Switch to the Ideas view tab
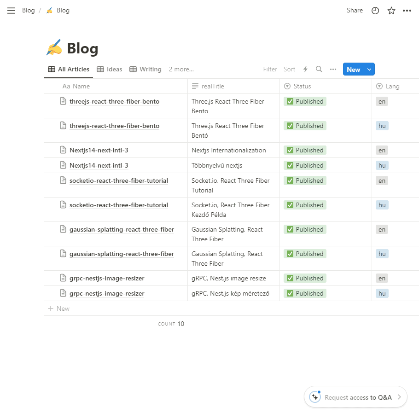Image resolution: width=419 pixels, height=419 pixels. click(x=109, y=69)
